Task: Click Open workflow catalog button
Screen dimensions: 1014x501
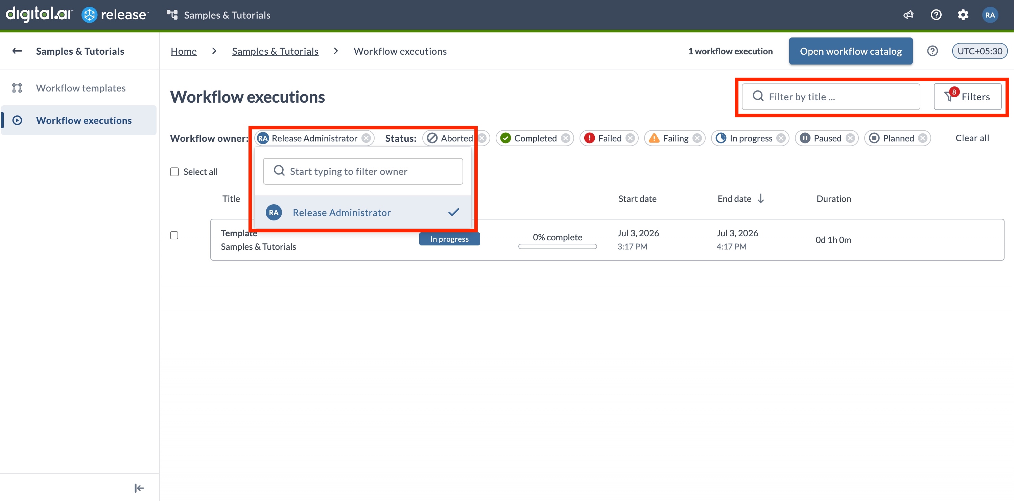Action: pyautogui.click(x=851, y=51)
